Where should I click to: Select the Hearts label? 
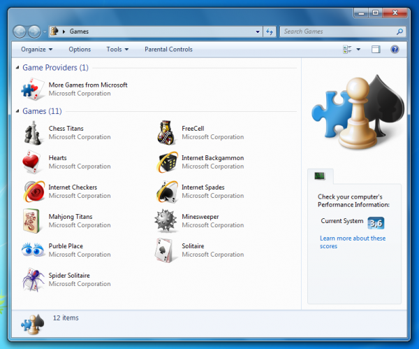coord(57,158)
